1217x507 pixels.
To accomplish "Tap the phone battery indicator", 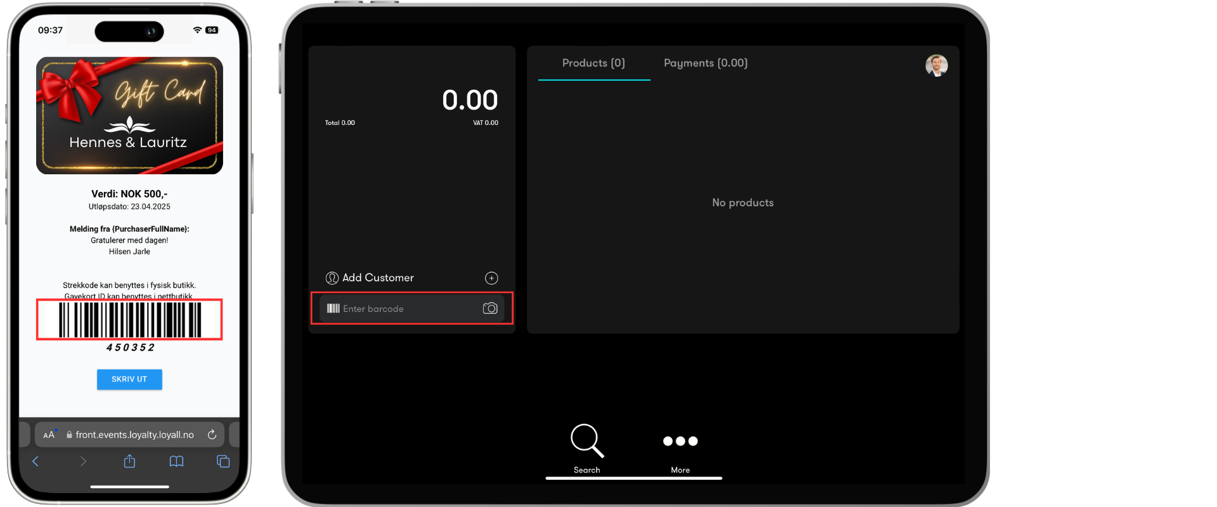I will click(x=212, y=30).
